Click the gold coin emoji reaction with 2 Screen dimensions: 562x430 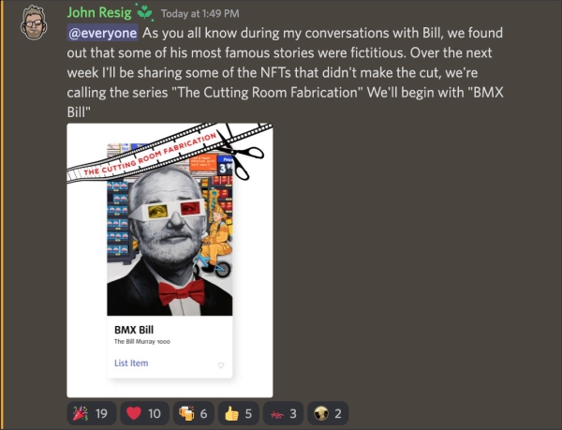tap(328, 413)
